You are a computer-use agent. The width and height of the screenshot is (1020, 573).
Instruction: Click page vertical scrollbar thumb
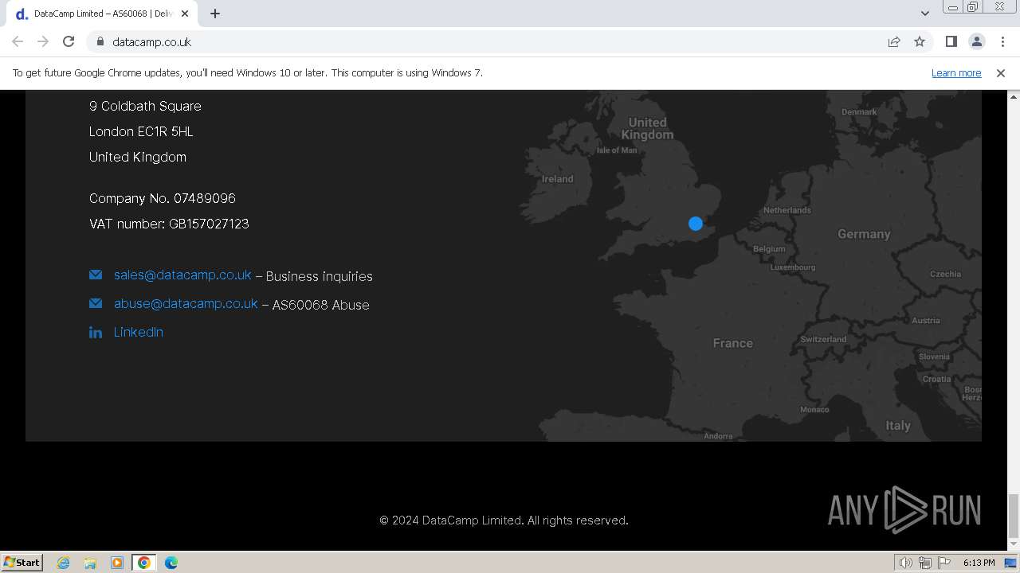(1013, 516)
